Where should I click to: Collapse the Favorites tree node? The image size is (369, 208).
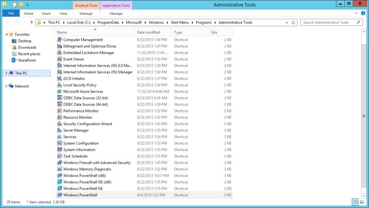(x=6, y=34)
